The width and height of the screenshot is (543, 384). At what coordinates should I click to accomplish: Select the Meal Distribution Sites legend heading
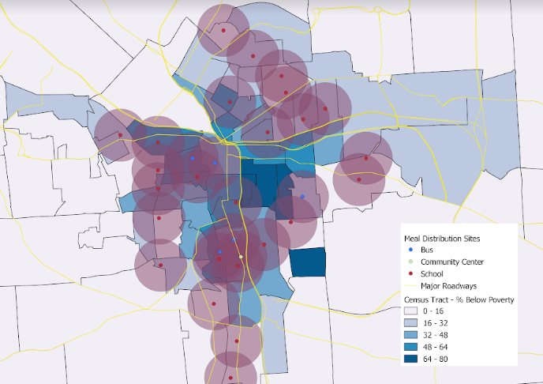pos(442,239)
